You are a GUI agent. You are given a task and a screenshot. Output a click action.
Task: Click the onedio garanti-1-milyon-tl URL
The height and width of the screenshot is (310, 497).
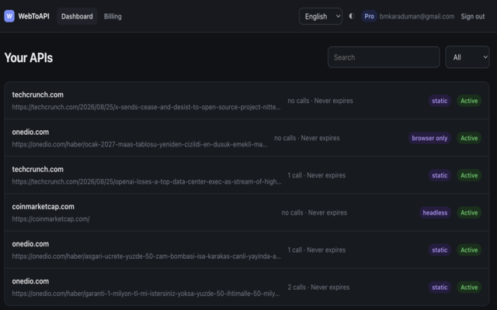pyautogui.click(x=146, y=294)
